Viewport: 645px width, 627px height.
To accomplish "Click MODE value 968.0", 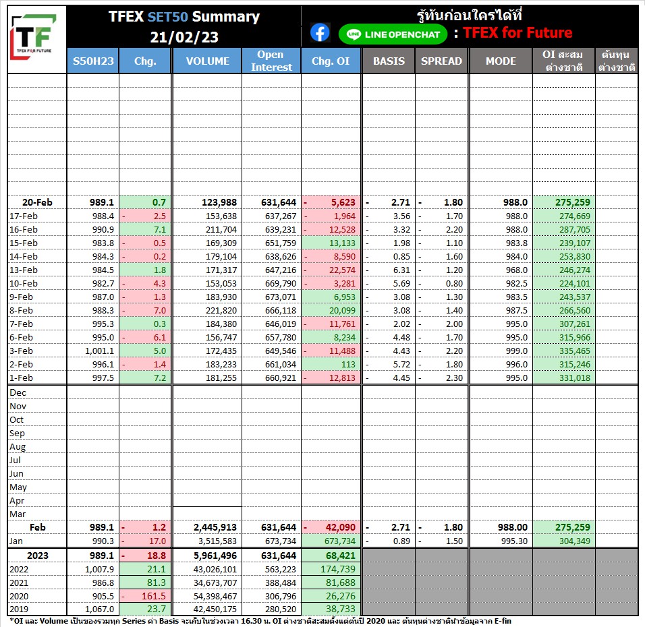I will point(517,270).
